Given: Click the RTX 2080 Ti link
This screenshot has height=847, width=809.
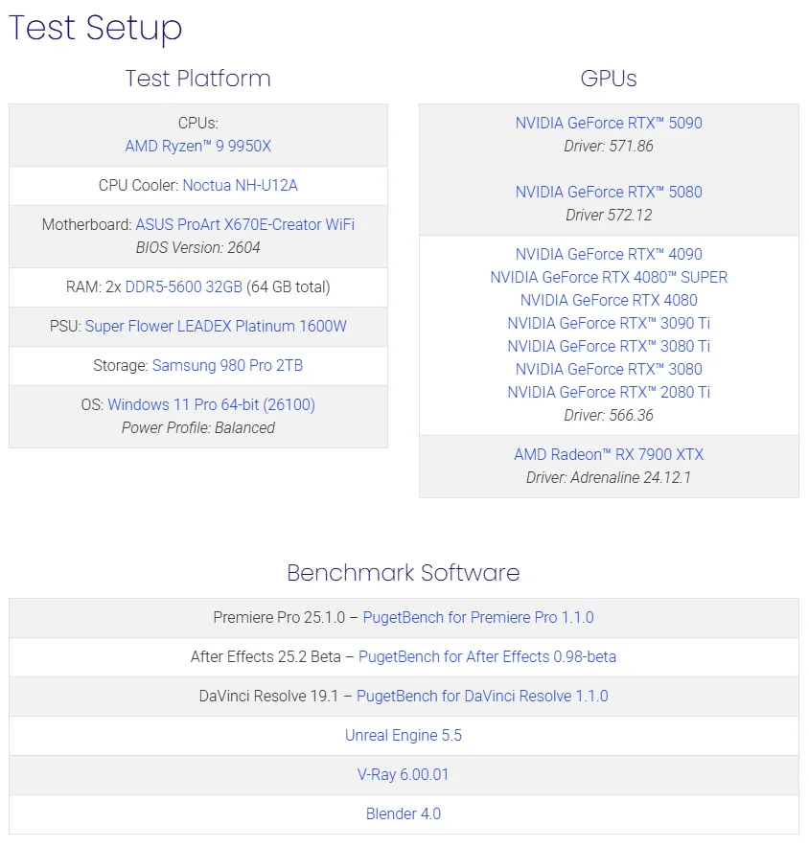Looking at the screenshot, I should click(609, 393).
